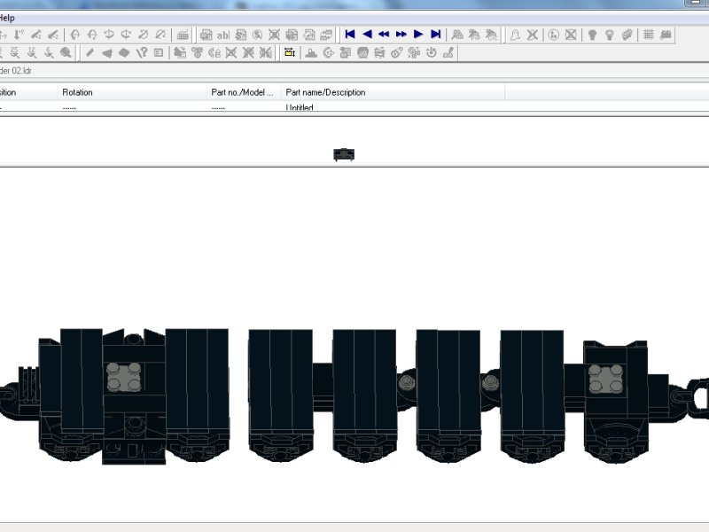Click the fast rewind double-left arrow
709x532 pixels.
384,35
